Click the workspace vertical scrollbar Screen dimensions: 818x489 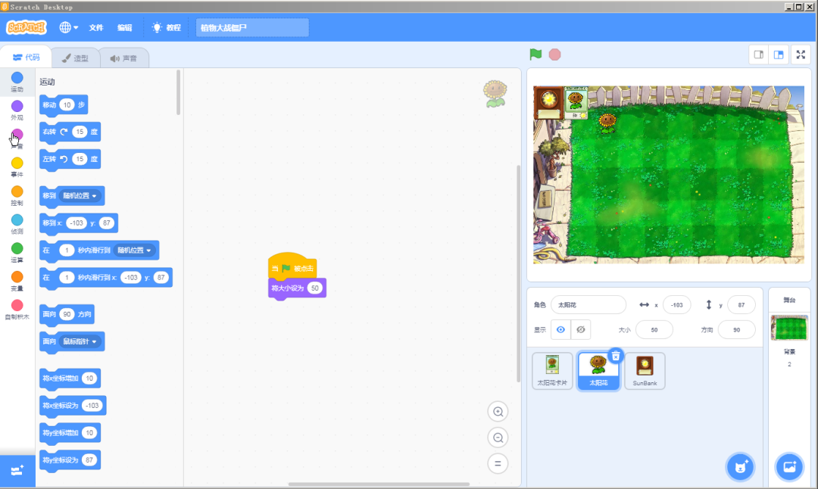coord(518,274)
